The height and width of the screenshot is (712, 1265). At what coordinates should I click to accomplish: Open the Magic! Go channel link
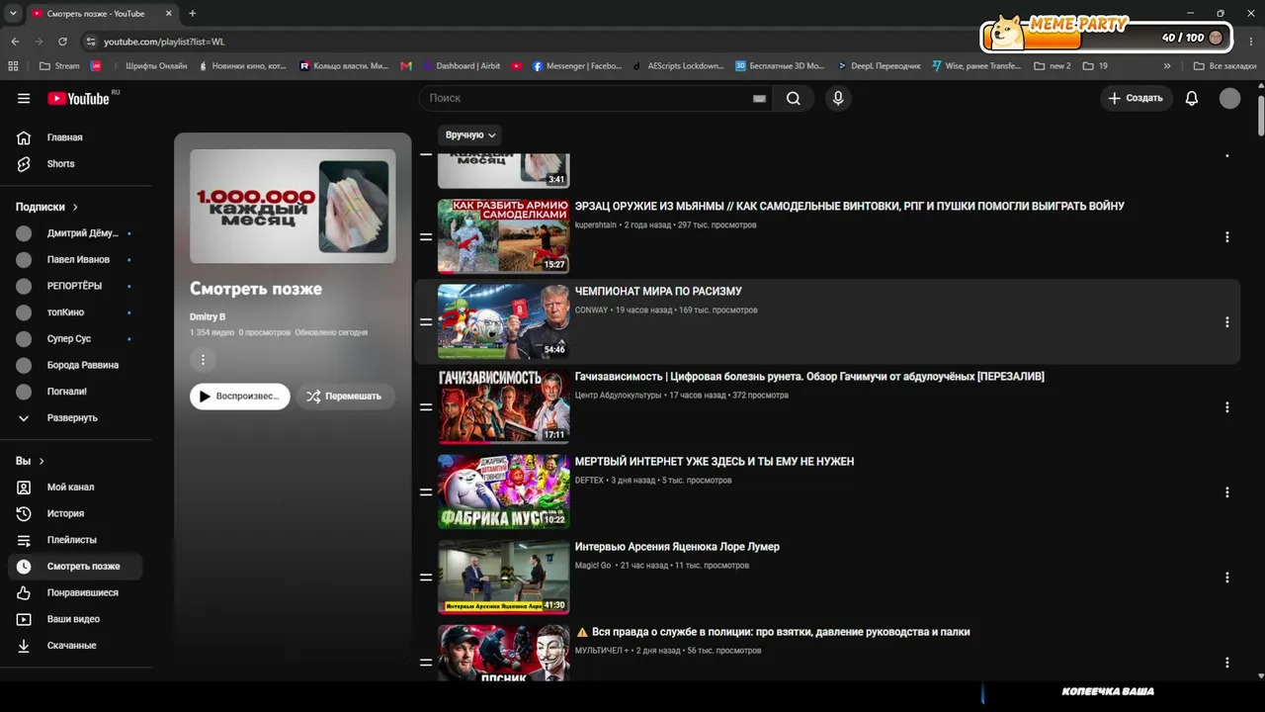[593, 566]
